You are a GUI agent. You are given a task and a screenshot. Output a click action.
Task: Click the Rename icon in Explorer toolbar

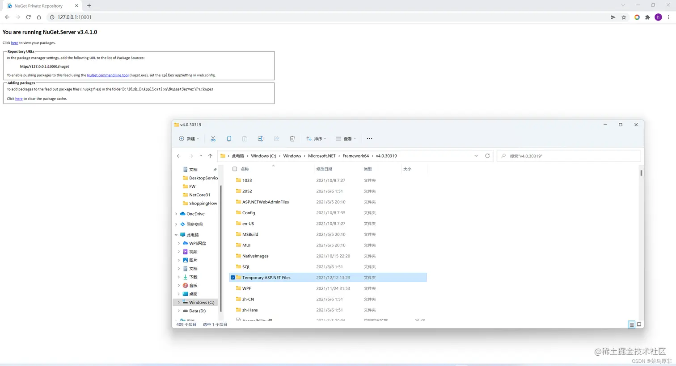click(261, 139)
